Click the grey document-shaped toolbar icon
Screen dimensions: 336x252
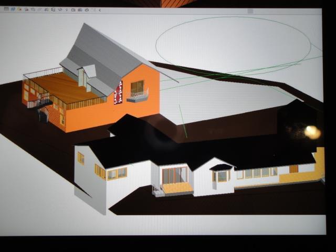[53, 9]
